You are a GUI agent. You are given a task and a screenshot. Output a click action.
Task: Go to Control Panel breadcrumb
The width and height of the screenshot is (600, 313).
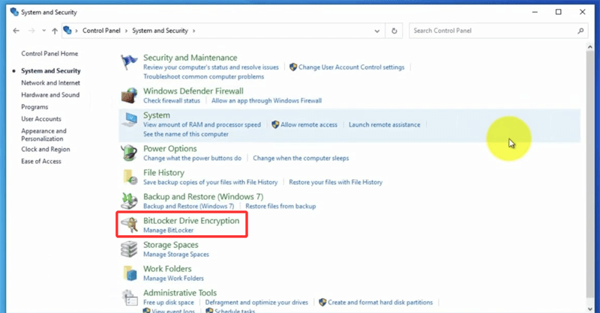click(101, 31)
